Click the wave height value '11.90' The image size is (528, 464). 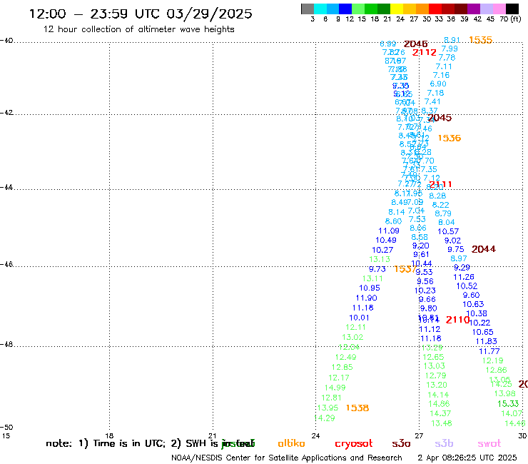366,298
